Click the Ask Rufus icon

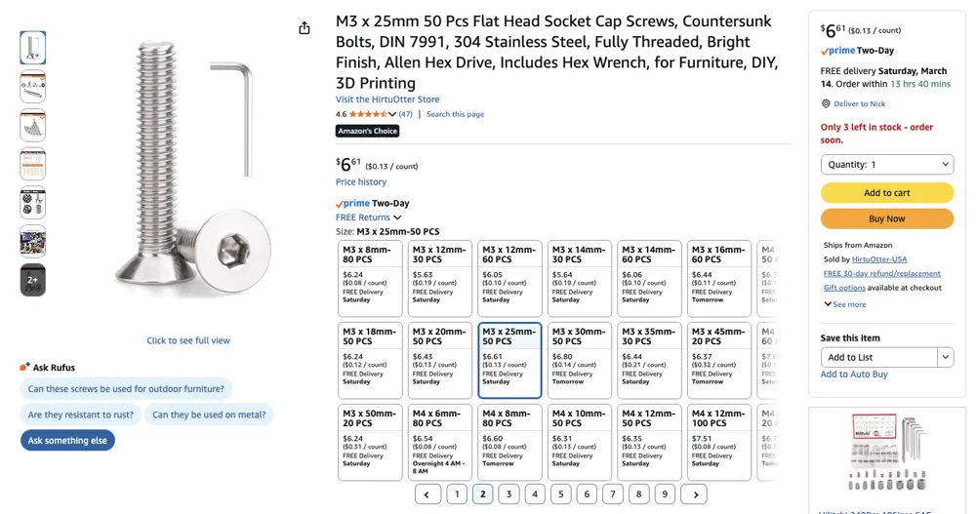pyautogui.click(x=25, y=367)
